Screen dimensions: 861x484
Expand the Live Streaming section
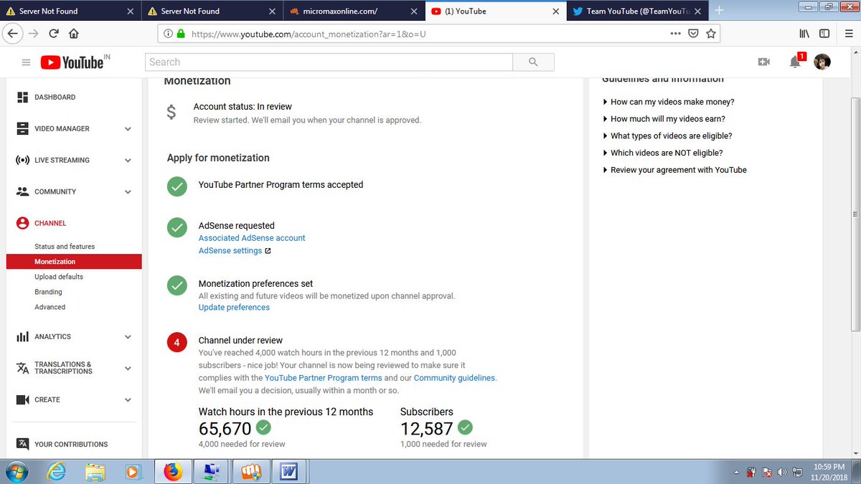[x=128, y=161]
